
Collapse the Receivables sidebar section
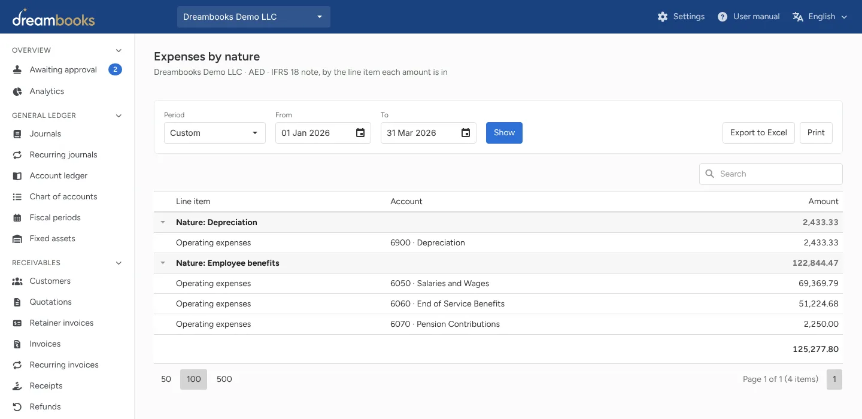pos(119,263)
